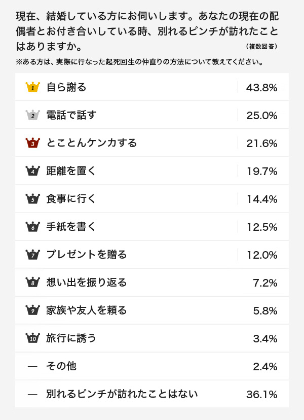The image size is (304, 420).
Task: Click the gold rank 1 crown icon
Action: point(32,87)
